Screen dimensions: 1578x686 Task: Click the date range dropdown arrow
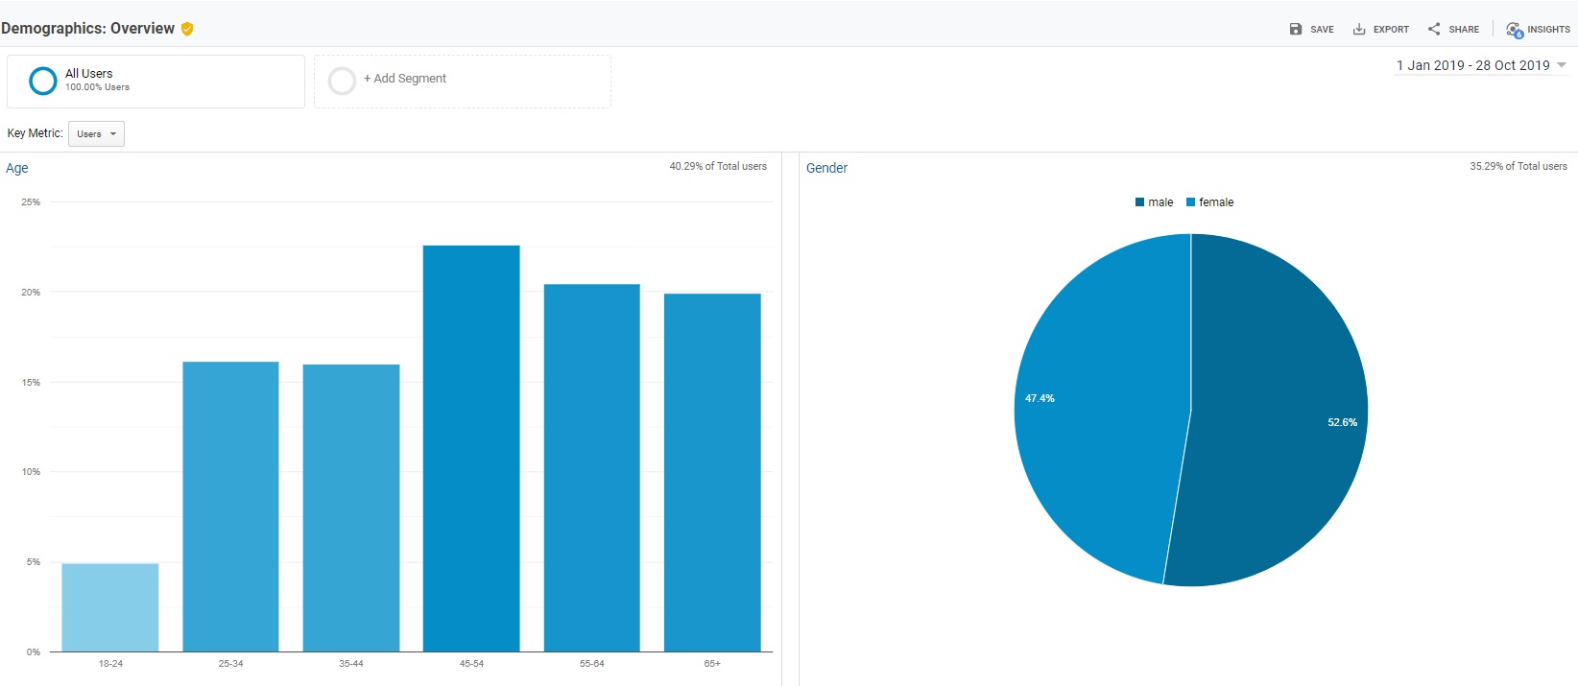click(x=1561, y=65)
